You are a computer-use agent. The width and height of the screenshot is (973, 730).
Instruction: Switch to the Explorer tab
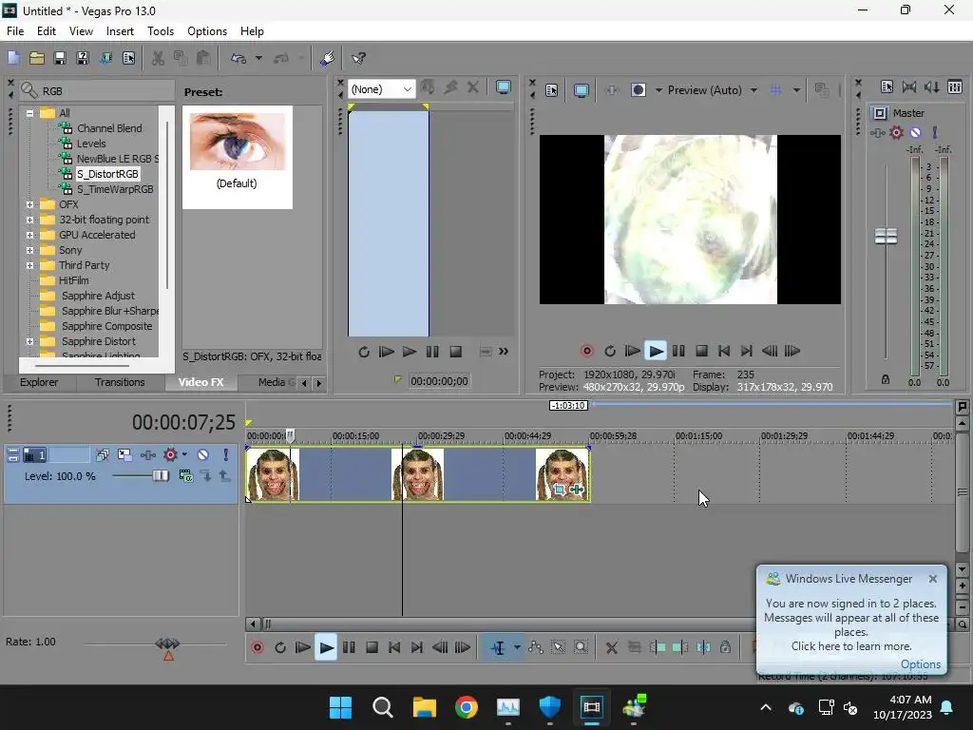tap(39, 382)
